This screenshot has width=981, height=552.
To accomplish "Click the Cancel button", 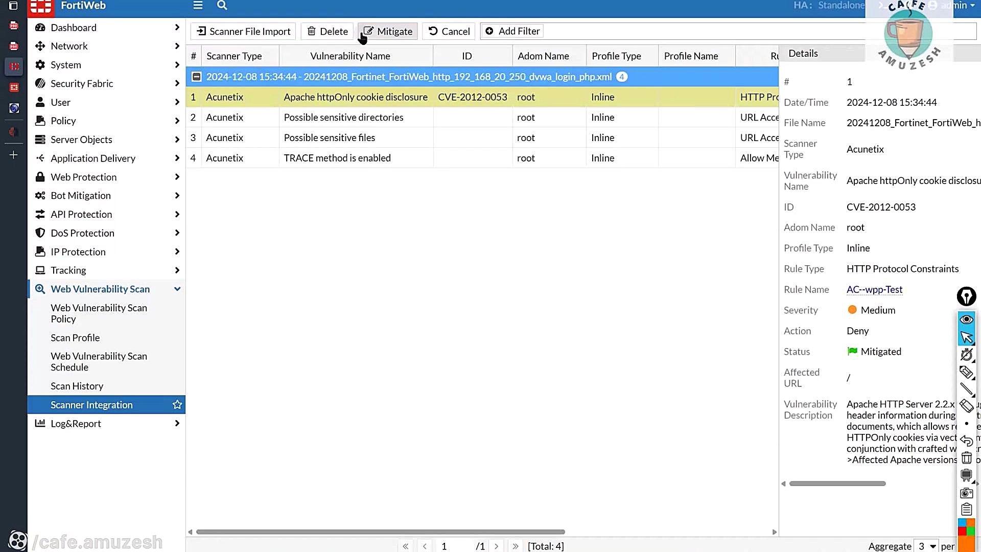I will [449, 31].
